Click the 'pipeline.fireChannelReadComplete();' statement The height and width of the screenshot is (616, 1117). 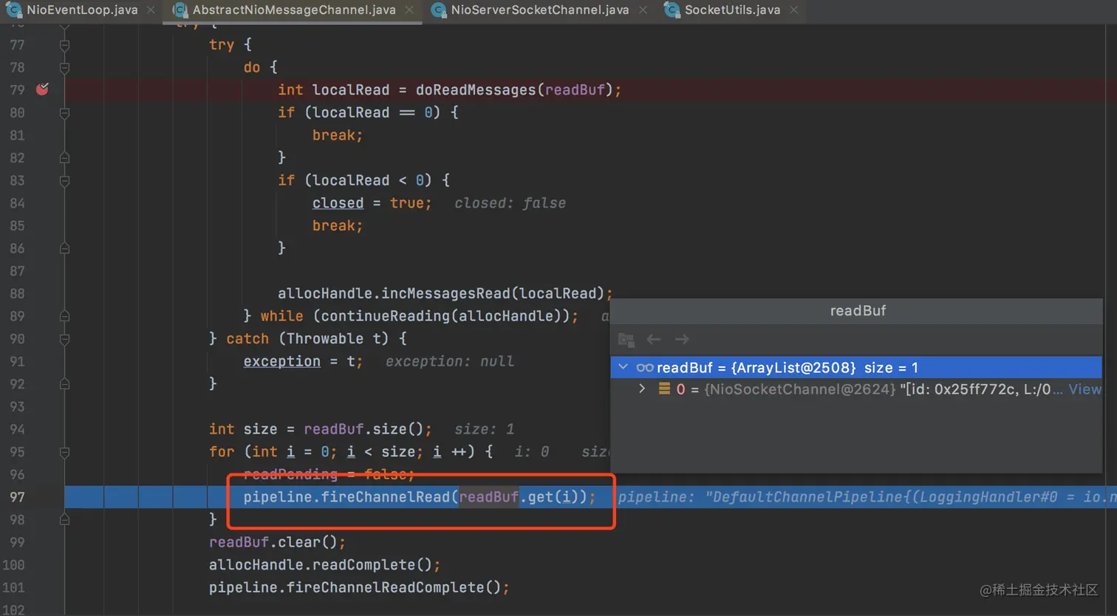click(x=359, y=588)
